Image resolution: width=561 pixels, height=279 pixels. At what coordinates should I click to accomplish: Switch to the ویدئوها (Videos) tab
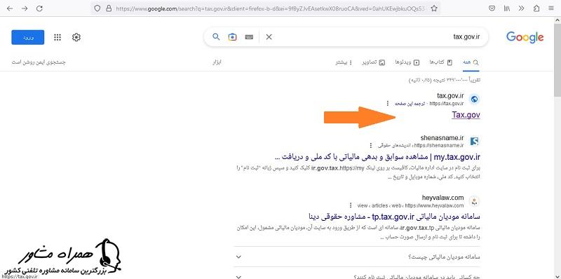tap(407, 62)
